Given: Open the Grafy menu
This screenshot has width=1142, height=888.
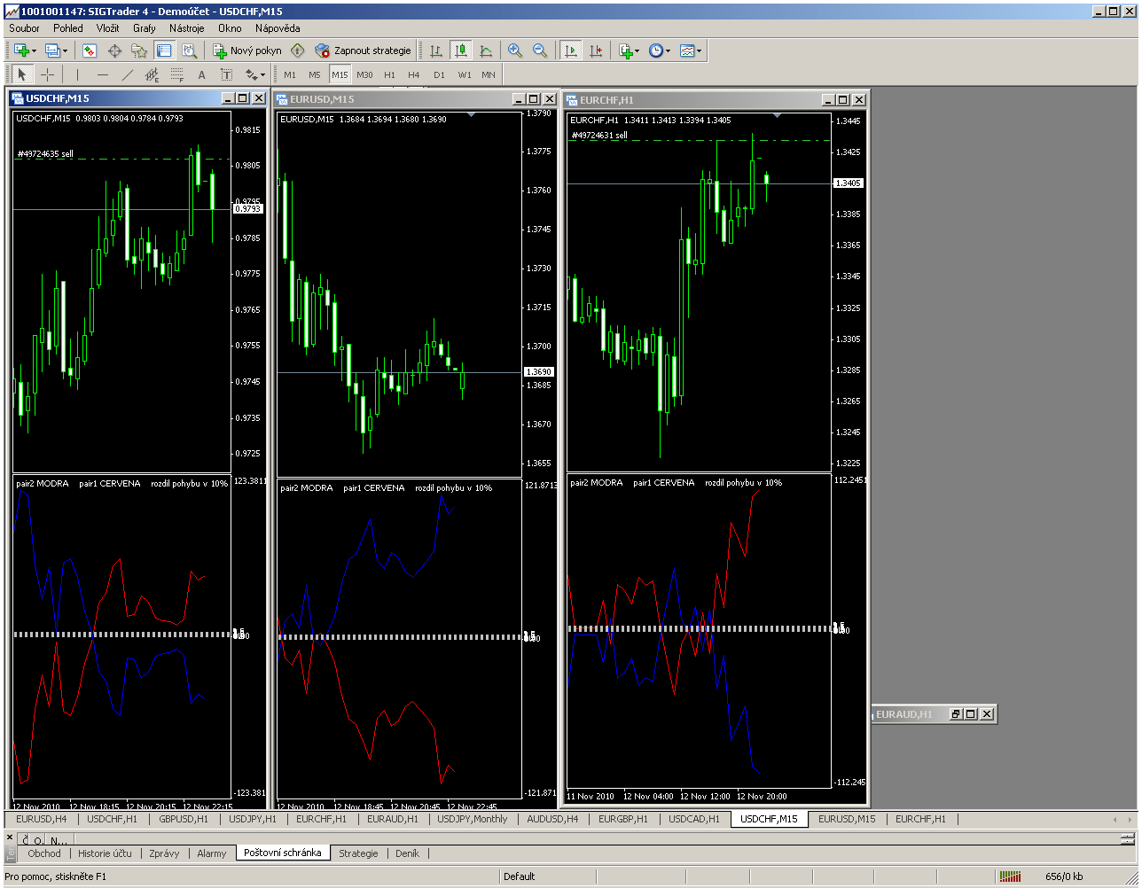Looking at the screenshot, I should pos(144,28).
